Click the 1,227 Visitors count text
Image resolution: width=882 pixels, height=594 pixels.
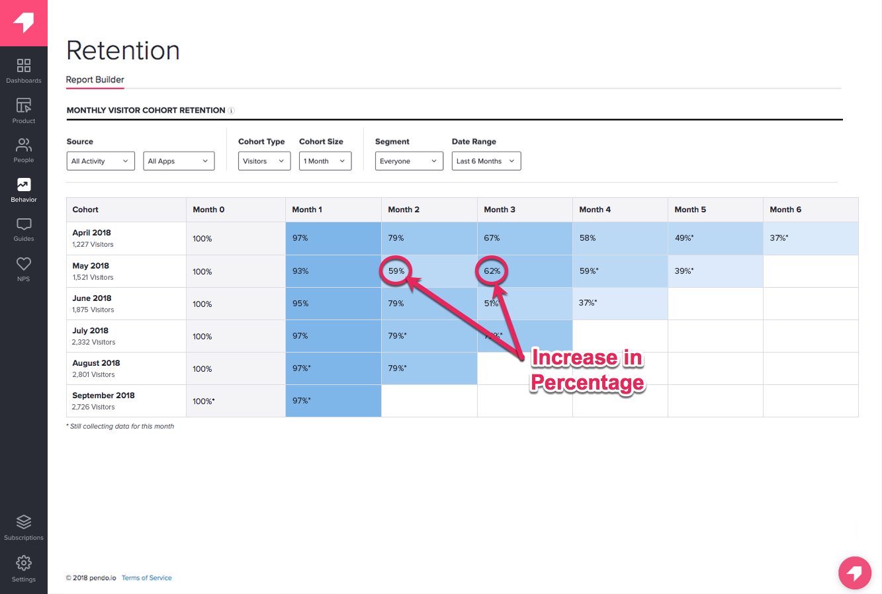pos(93,245)
